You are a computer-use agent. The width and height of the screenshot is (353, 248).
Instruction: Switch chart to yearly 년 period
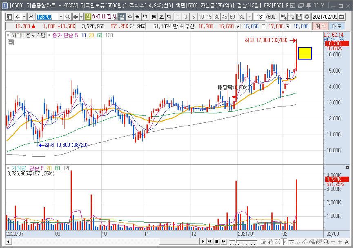145,17
